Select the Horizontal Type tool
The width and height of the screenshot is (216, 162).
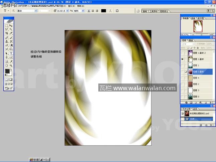point(11,53)
